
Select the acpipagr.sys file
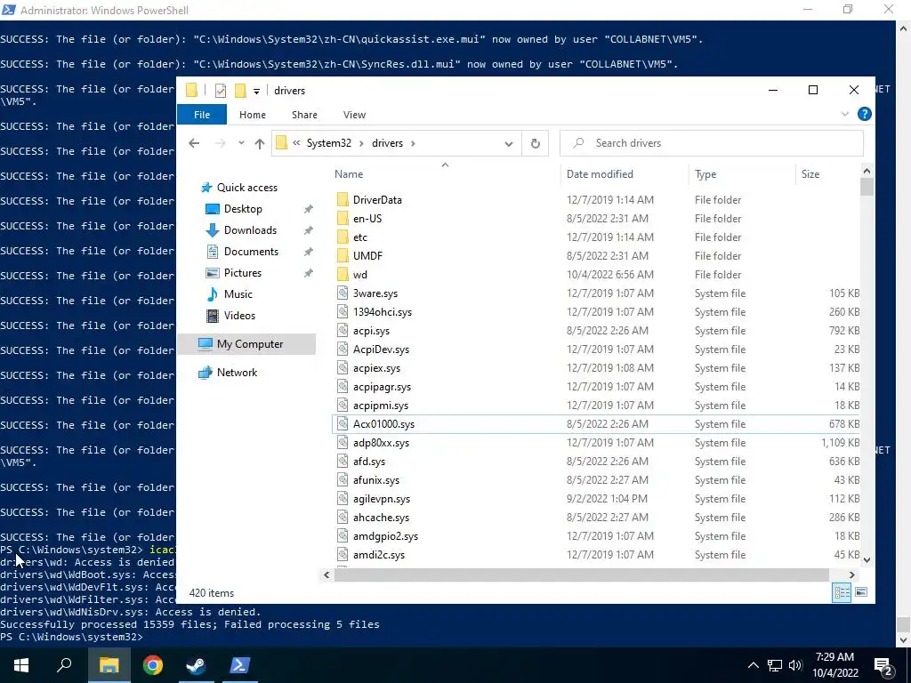(382, 386)
